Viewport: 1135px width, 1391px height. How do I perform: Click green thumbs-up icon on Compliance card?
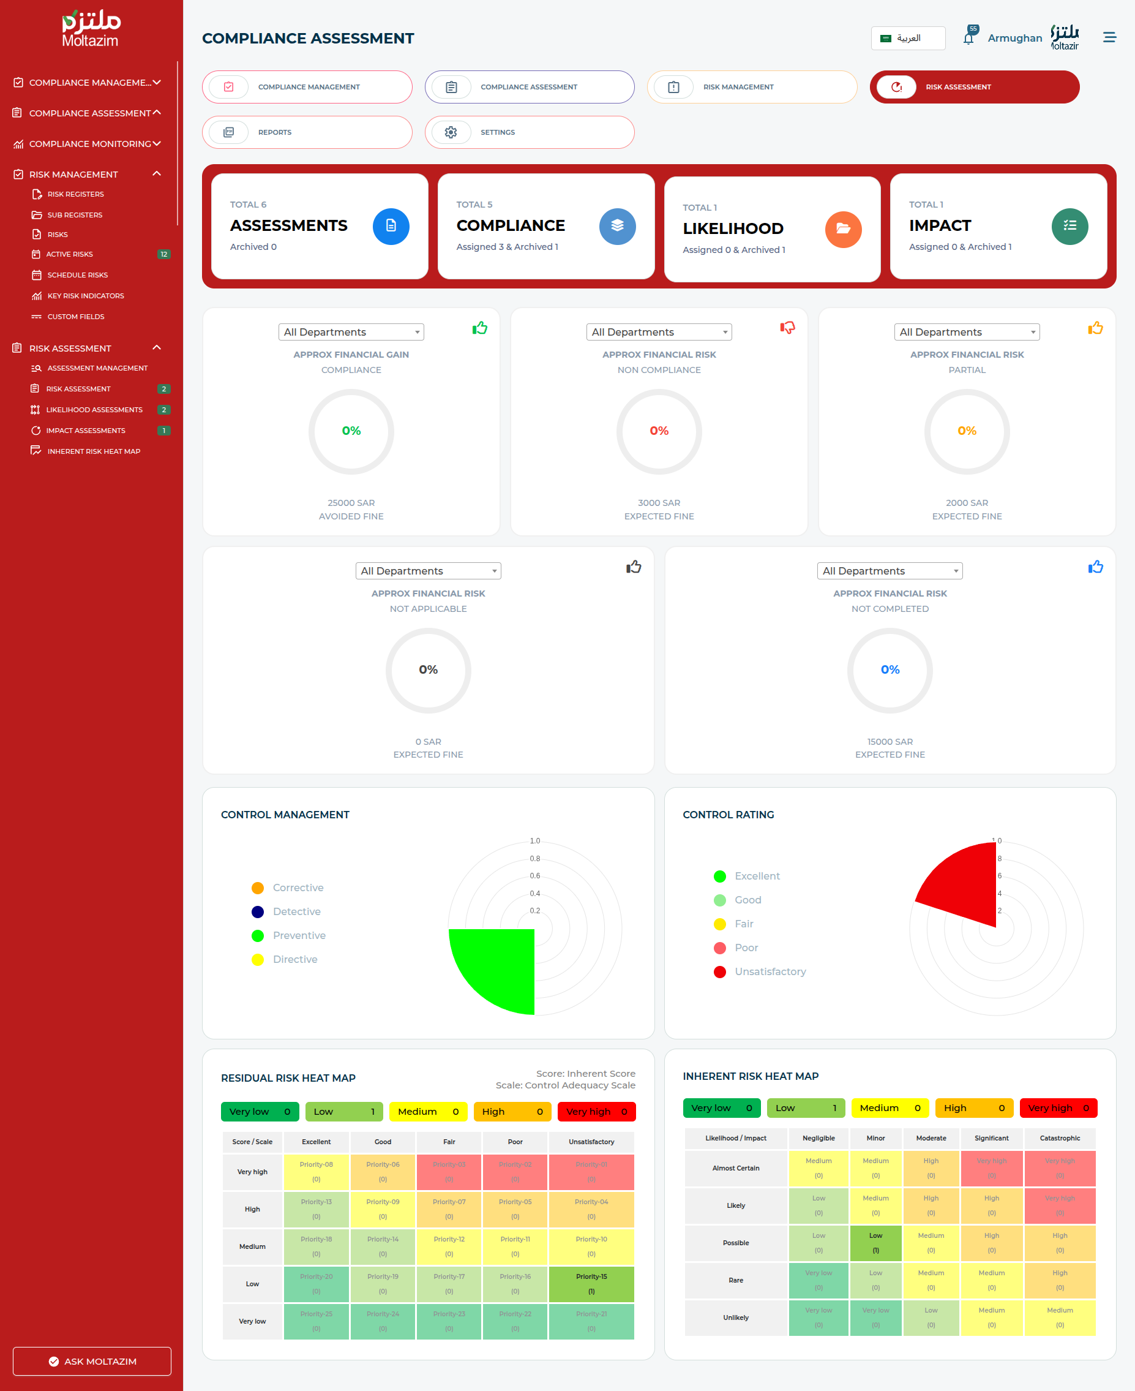point(480,328)
